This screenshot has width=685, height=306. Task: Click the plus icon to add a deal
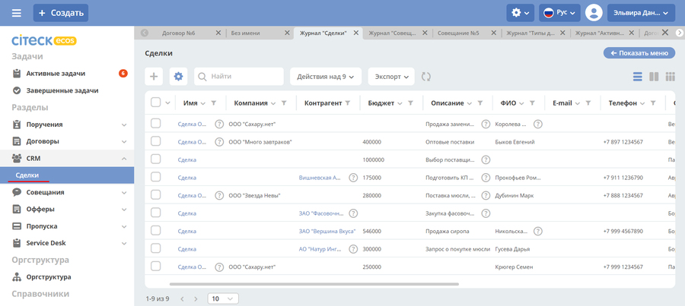click(x=154, y=77)
